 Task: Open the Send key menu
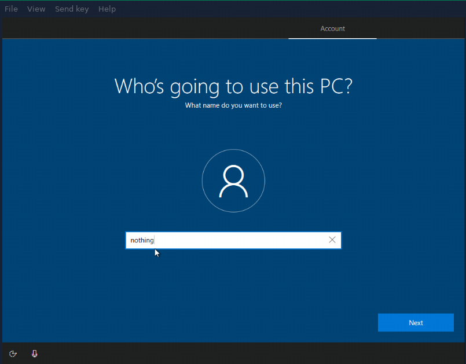click(x=72, y=9)
